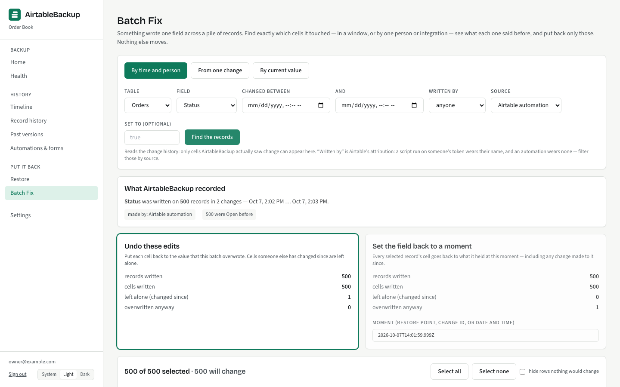The height and width of the screenshot is (387, 620).
Task: Click Select all button
Action: (x=449, y=372)
